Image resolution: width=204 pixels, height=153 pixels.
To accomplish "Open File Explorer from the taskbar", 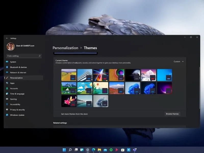I will (x=100, y=150).
